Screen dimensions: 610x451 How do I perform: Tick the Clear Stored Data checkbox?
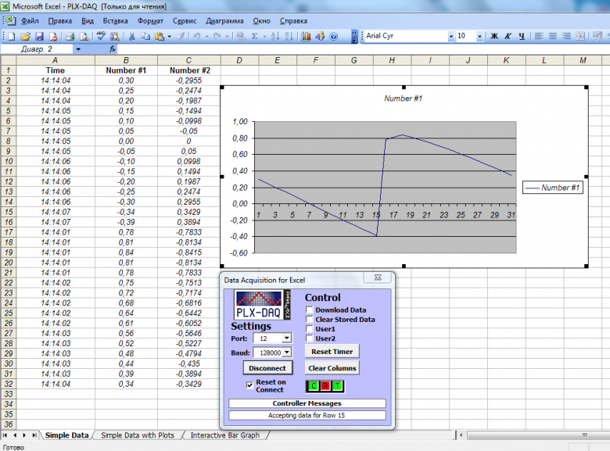click(x=309, y=319)
